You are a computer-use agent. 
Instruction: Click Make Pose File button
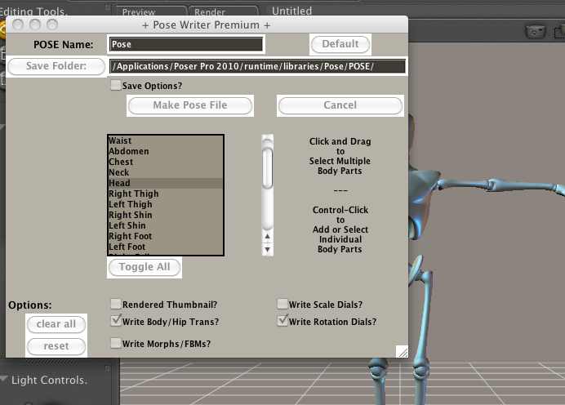click(190, 105)
